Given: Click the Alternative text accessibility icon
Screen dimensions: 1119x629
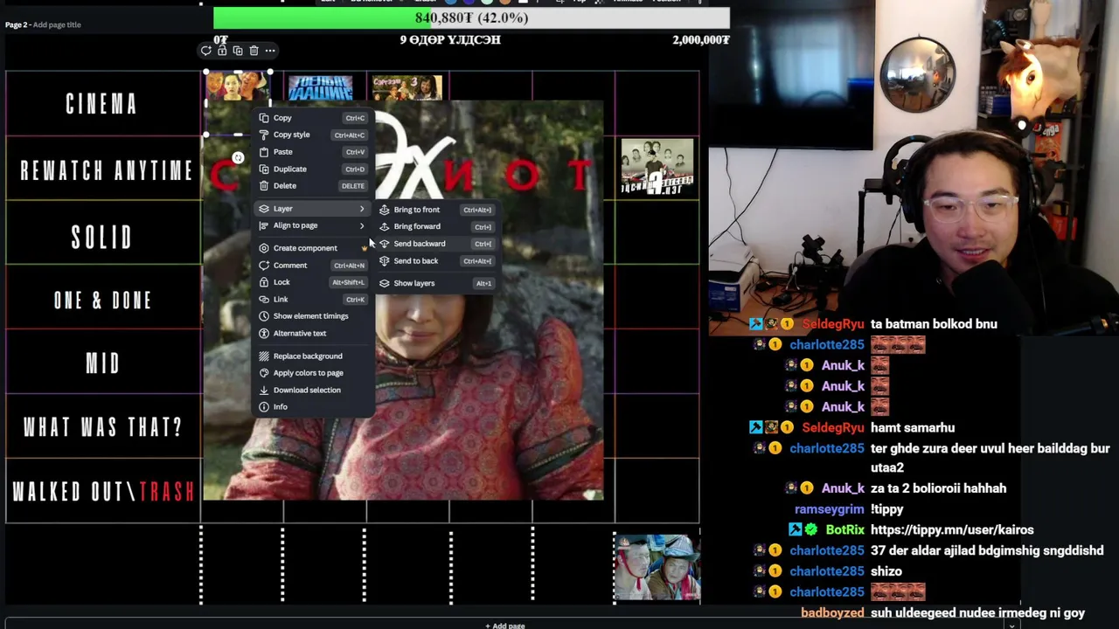Looking at the screenshot, I should pyautogui.click(x=264, y=334).
